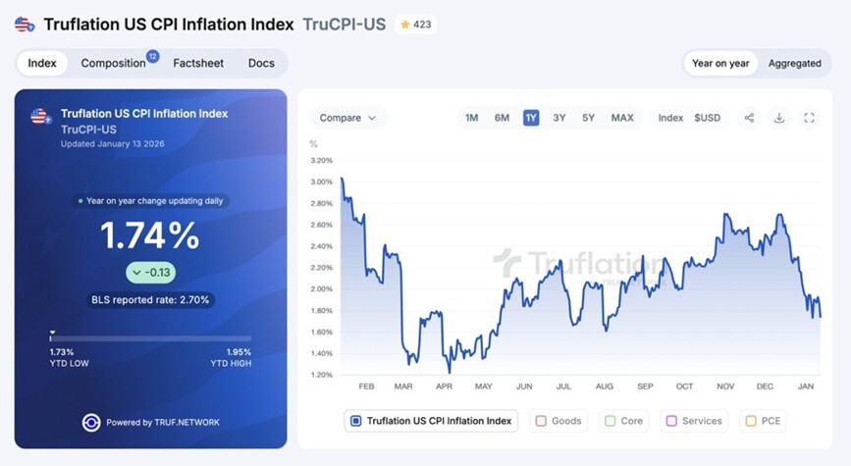The width and height of the screenshot is (851, 466).
Task: Download the chart data icon
Action: pos(778,118)
